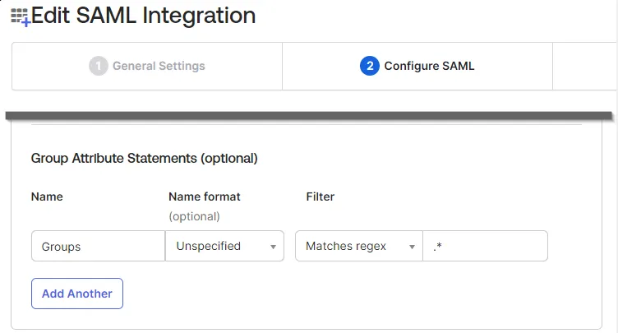
Task: Select the Configure SAML step
Action: tap(417, 66)
